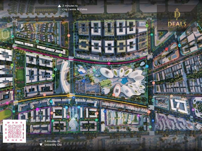Screen dimensions: 202x151
Task: Click the QR code in the corner
Action: click(14, 131)
